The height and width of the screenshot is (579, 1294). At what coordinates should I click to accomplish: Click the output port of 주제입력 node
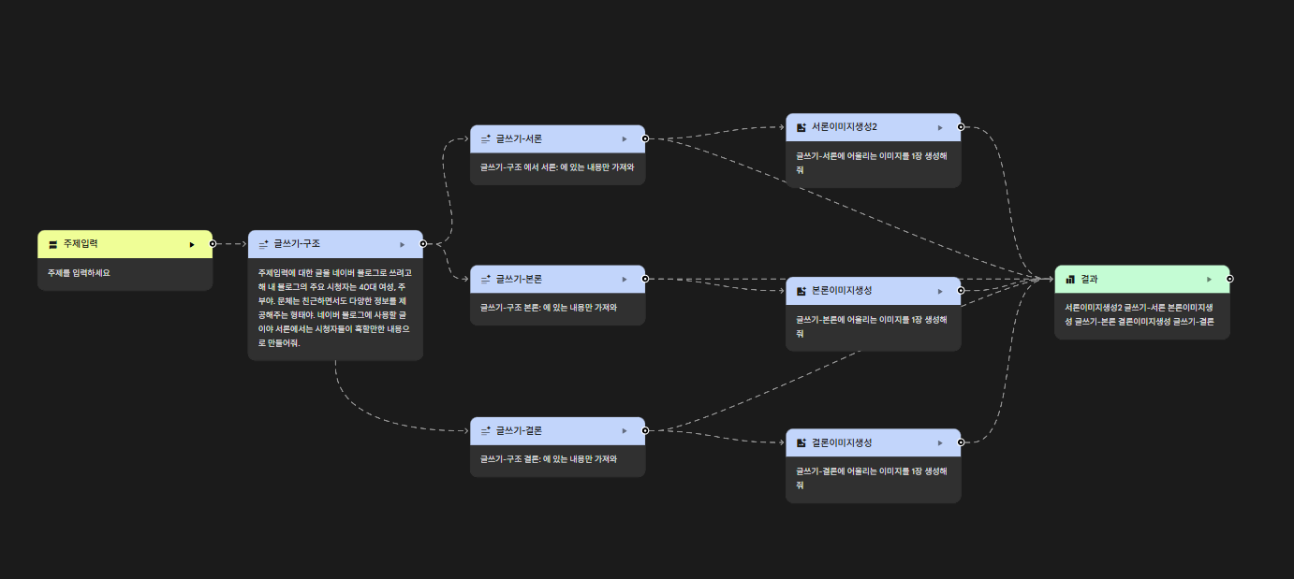213,243
